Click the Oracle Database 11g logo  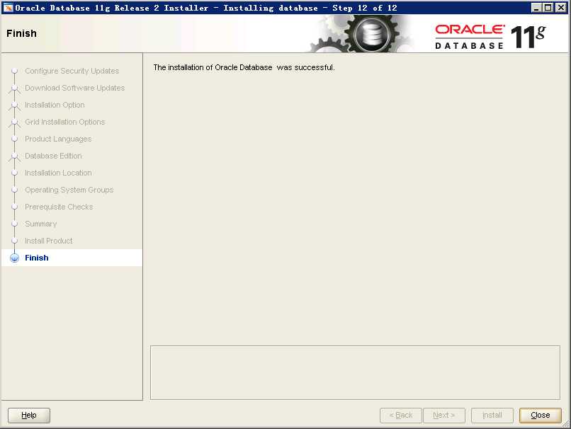coord(490,37)
